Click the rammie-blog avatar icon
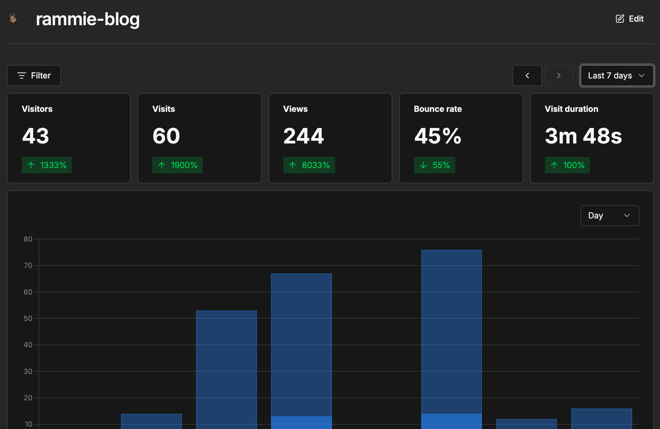The width and height of the screenshot is (660, 429). (x=13, y=19)
